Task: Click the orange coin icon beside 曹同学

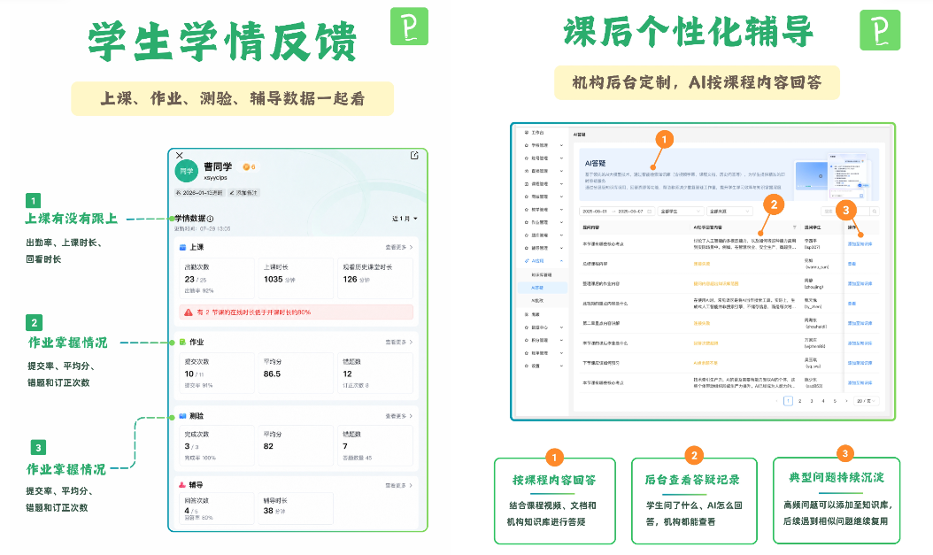Action: pyautogui.click(x=246, y=167)
